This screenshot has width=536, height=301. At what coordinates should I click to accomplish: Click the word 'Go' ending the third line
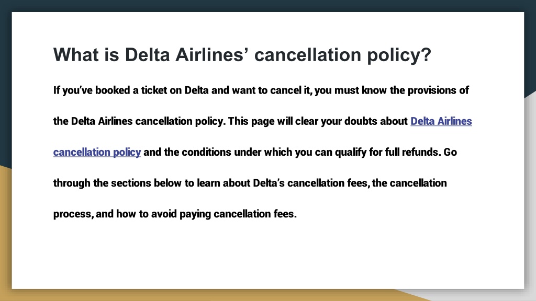(x=450, y=152)
